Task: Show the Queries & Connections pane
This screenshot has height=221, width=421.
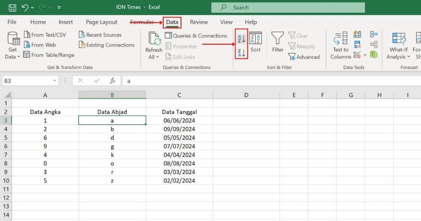Action: click(196, 36)
